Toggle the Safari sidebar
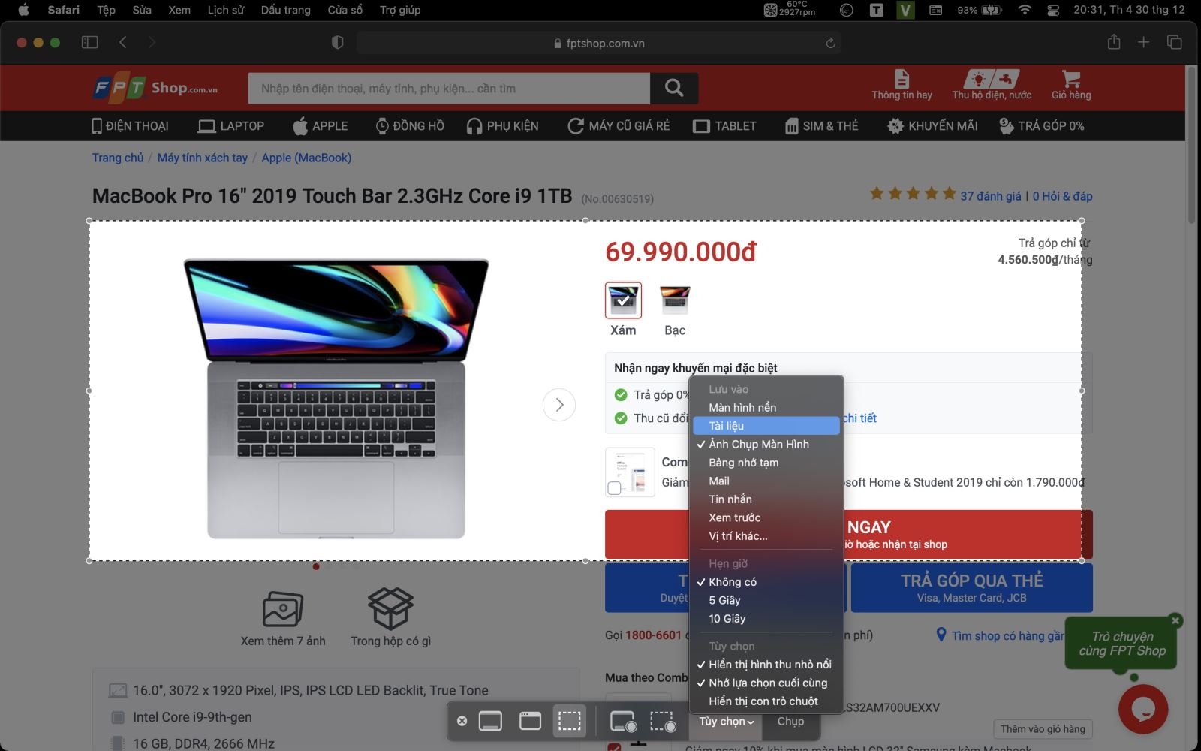This screenshot has width=1201, height=751. point(89,42)
